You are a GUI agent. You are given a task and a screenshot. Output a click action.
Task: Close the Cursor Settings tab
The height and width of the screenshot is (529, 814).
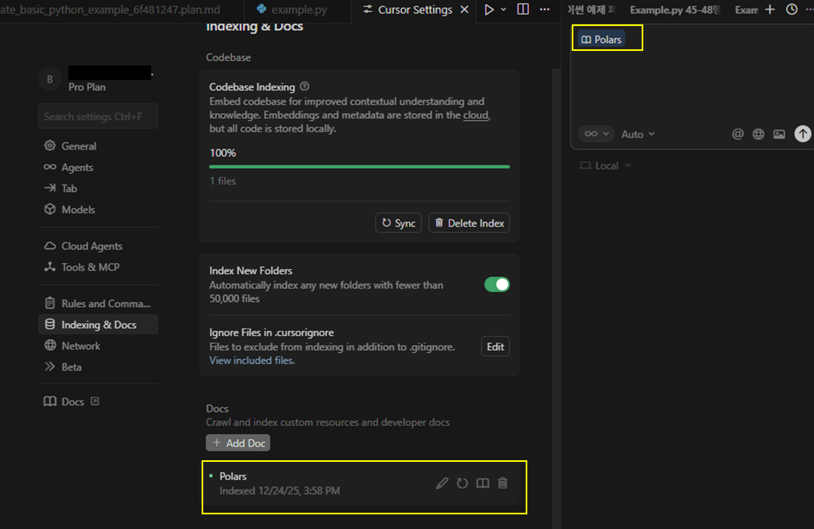464,10
